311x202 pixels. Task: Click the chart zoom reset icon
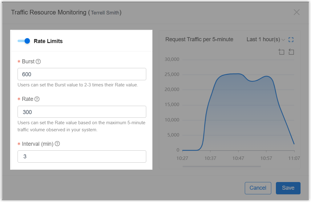(291, 52)
